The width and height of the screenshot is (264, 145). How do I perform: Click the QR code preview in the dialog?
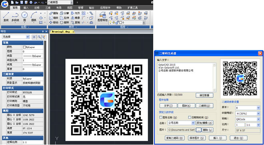point(240,79)
